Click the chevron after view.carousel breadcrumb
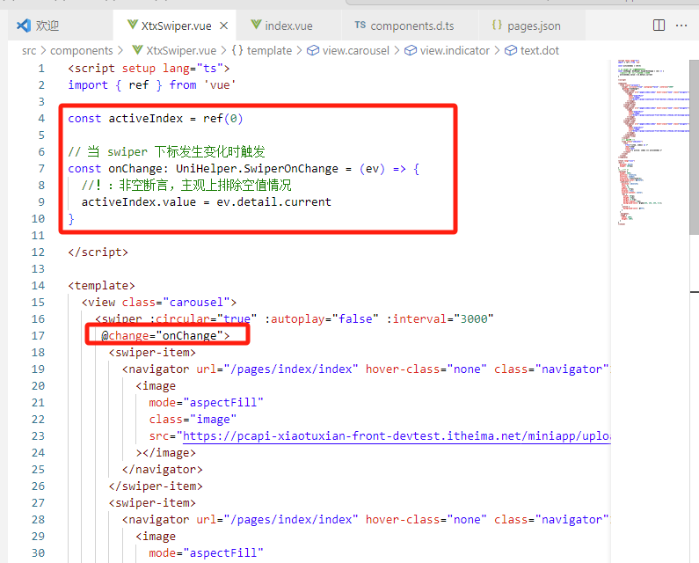Image resolution: width=699 pixels, height=563 pixels. pyautogui.click(x=397, y=50)
